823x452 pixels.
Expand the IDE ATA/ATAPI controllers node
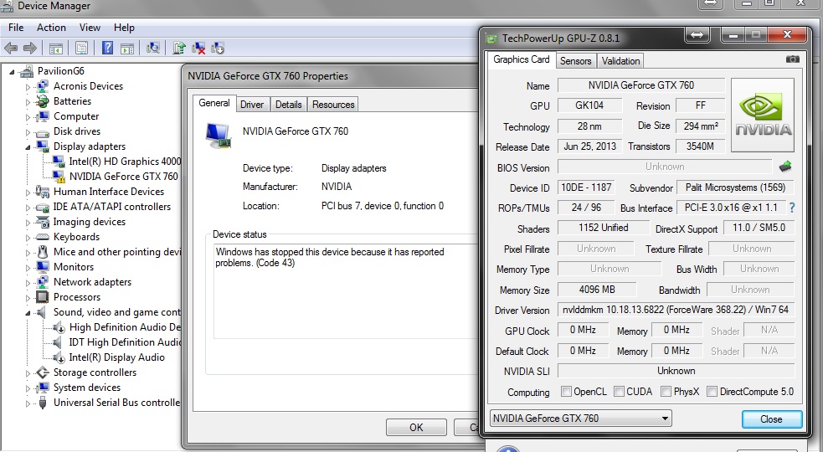click(28, 208)
